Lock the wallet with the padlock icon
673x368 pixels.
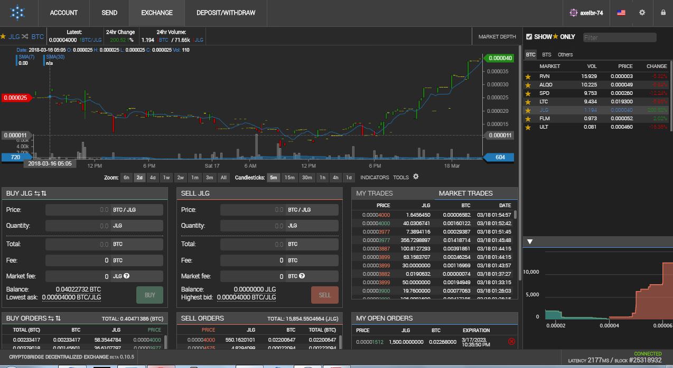663,13
